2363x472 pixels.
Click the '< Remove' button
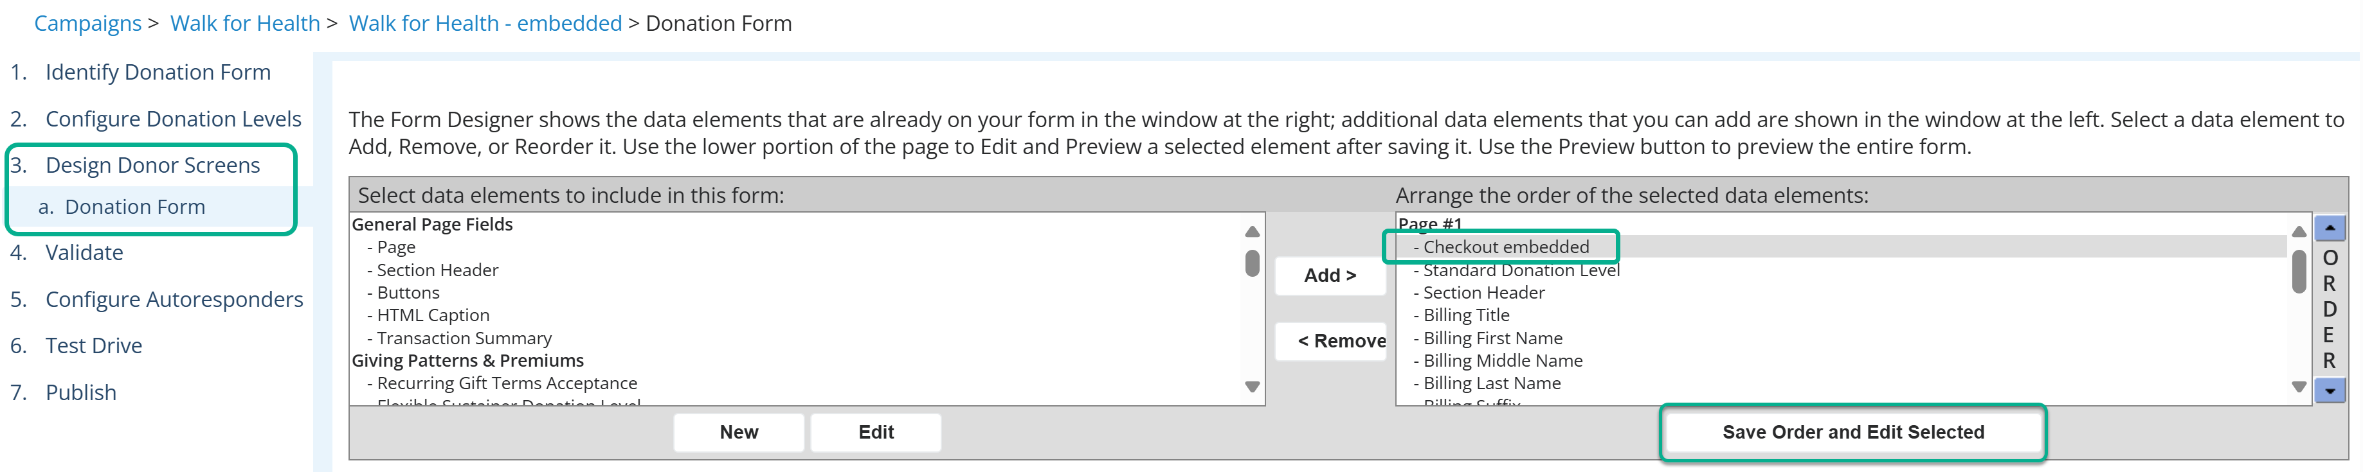(1331, 340)
